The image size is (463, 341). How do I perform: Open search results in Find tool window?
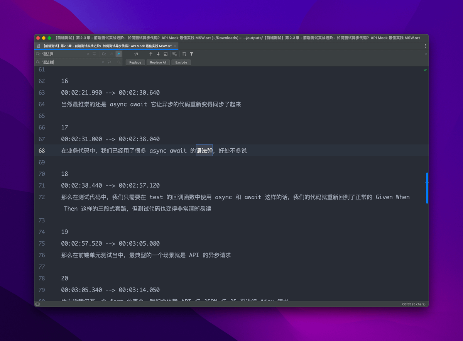(x=166, y=54)
